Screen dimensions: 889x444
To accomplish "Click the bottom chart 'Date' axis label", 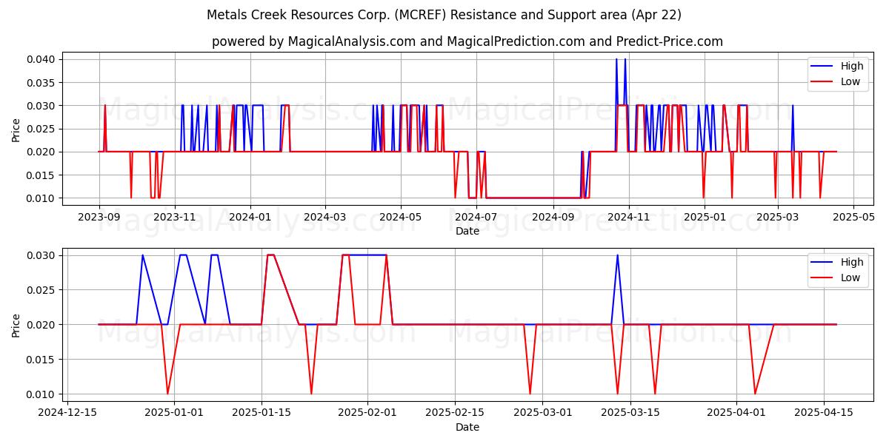I will (x=467, y=427).
